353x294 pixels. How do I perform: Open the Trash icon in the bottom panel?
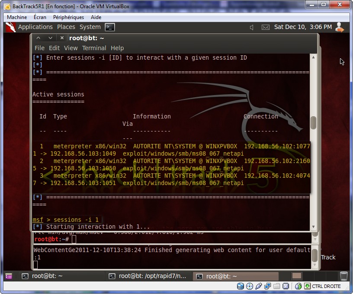(343, 276)
